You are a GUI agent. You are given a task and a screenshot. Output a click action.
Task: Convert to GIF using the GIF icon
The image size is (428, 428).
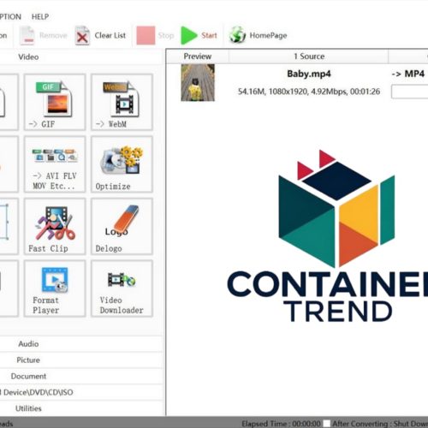pos(55,102)
